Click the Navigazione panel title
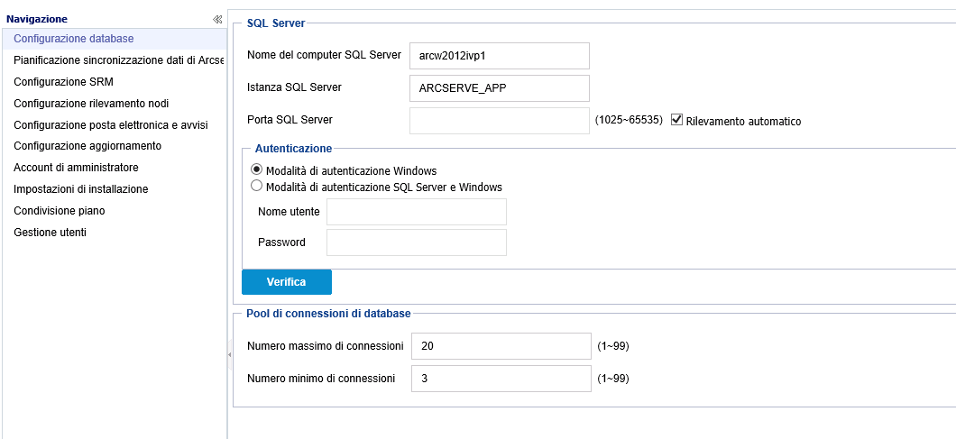 pyautogui.click(x=37, y=20)
